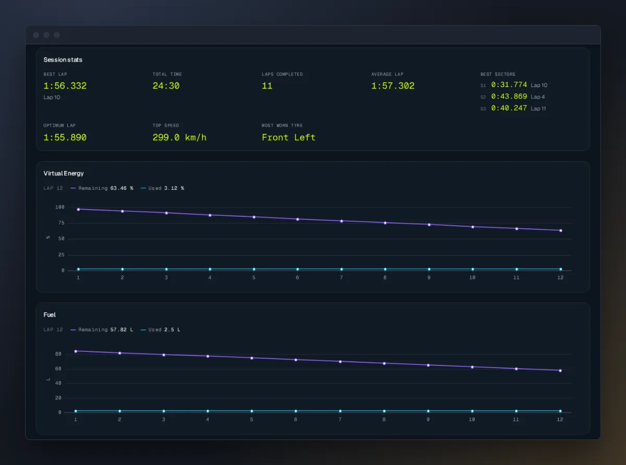
Task: Select the total time value 24:30
Action: point(166,86)
